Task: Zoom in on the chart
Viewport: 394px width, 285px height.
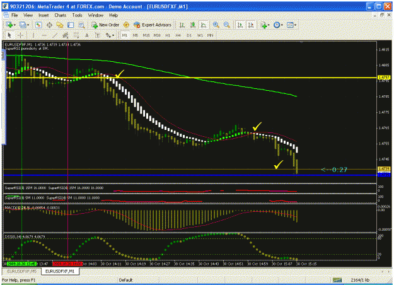Action: tap(216, 25)
